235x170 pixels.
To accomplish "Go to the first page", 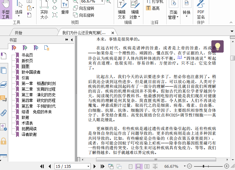I will (42, 166).
